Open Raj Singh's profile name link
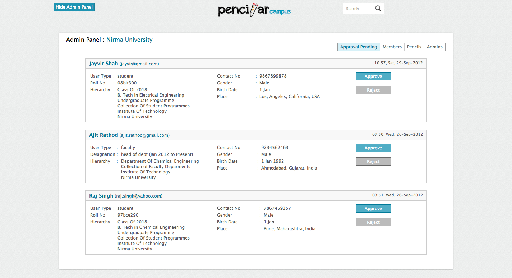This screenshot has width=512, height=278. 101,196
